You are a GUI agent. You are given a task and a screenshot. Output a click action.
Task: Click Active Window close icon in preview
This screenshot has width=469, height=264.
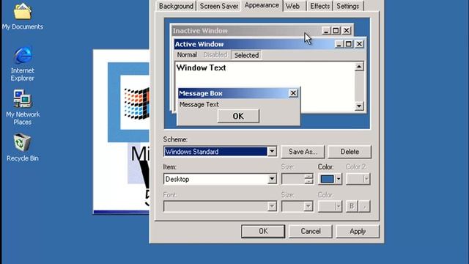pos(359,44)
